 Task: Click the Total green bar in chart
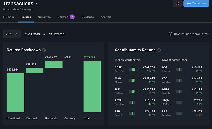92,87
